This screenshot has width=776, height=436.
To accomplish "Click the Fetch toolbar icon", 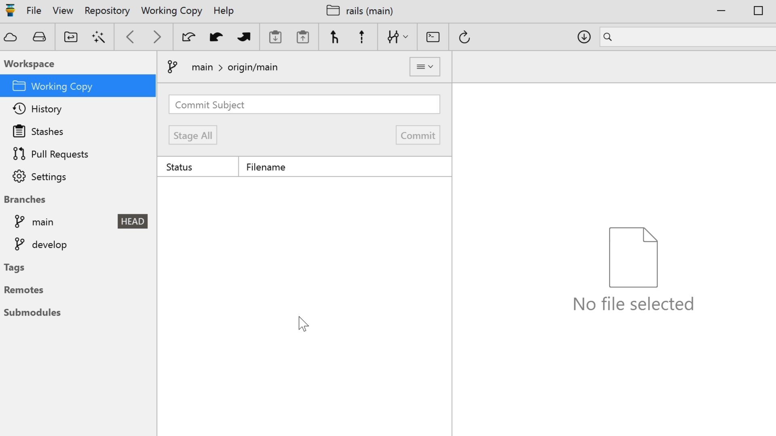I will point(188,37).
